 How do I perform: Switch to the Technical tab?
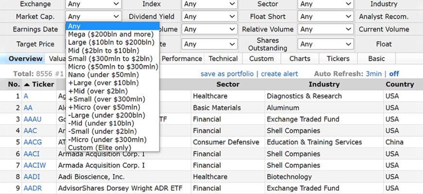[x=223, y=59]
